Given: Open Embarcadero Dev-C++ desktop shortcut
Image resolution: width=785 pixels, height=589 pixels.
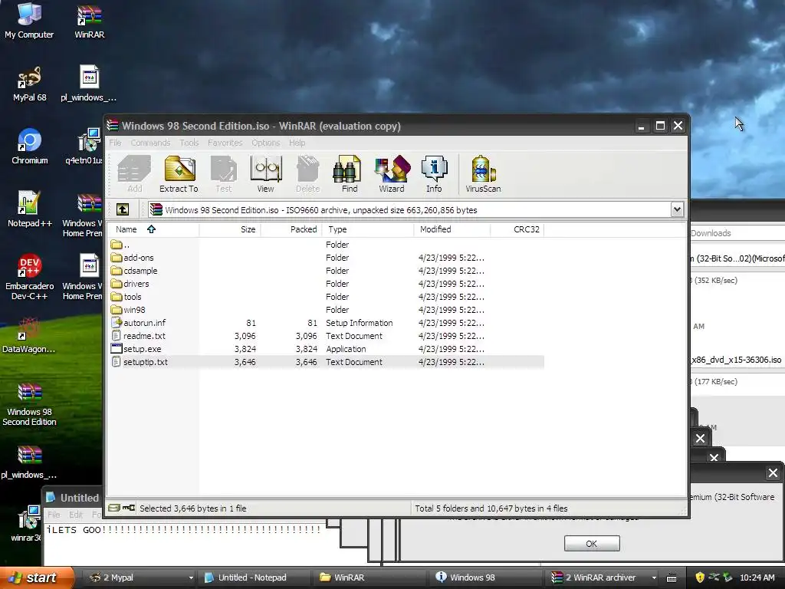Looking at the screenshot, I should click(30, 278).
